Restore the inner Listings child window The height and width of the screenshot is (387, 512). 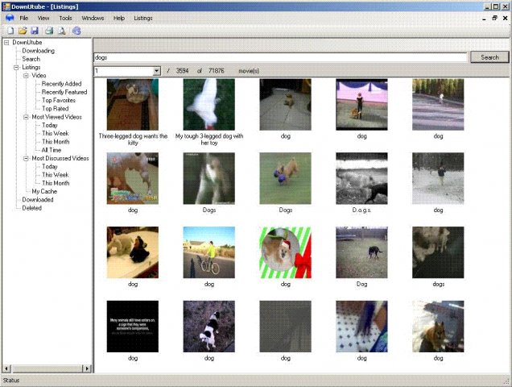[494, 18]
